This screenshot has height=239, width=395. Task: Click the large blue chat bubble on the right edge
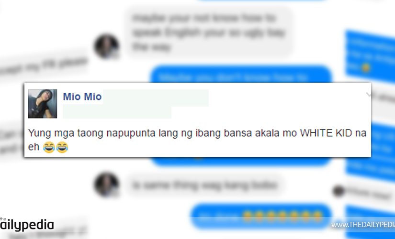370,56
